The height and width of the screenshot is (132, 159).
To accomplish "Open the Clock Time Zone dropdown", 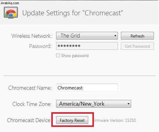I will coord(94,104).
